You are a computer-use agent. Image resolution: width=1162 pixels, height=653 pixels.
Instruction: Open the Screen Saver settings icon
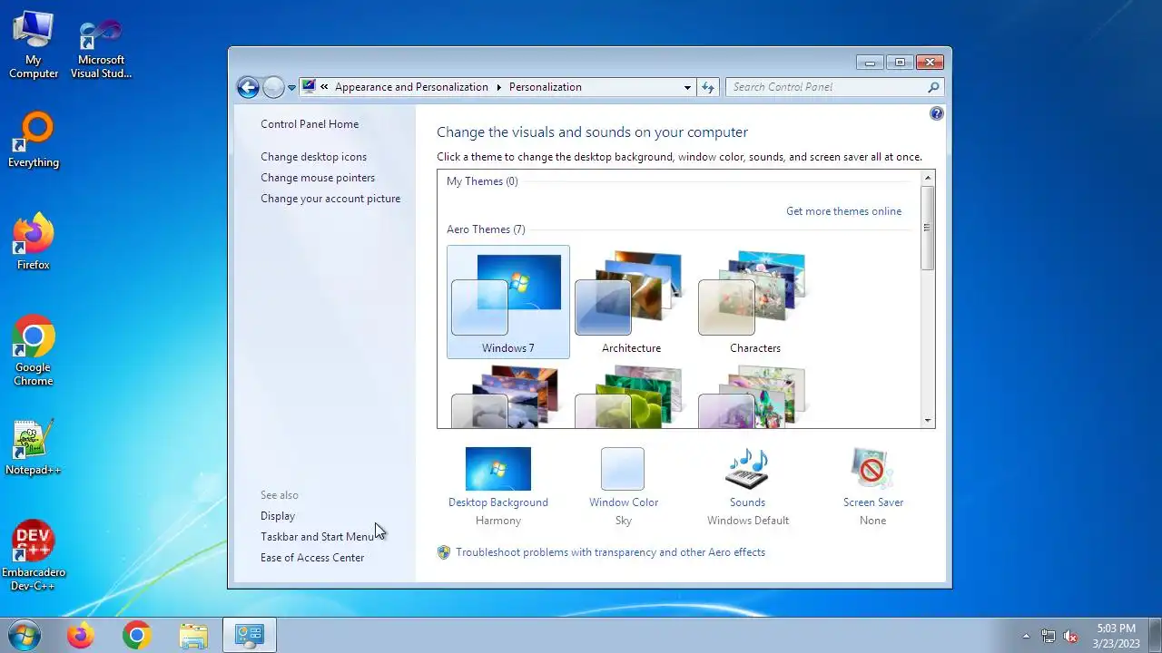pos(872,468)
